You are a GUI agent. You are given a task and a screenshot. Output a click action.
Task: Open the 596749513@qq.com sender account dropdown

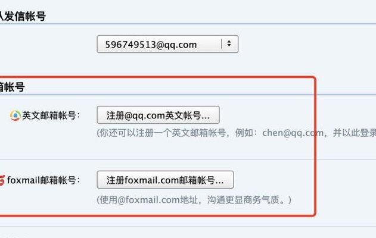[x=167, y=44]
